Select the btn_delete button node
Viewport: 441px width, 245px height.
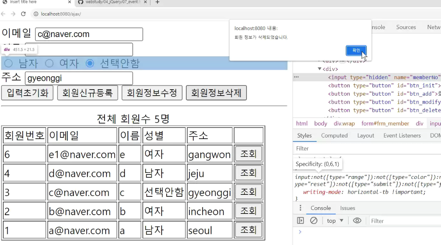[384, 110]
